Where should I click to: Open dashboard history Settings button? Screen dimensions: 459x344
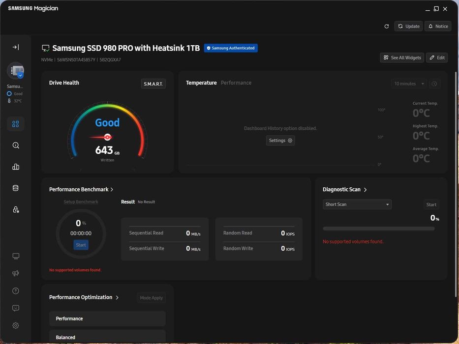[x=280, y=141]
